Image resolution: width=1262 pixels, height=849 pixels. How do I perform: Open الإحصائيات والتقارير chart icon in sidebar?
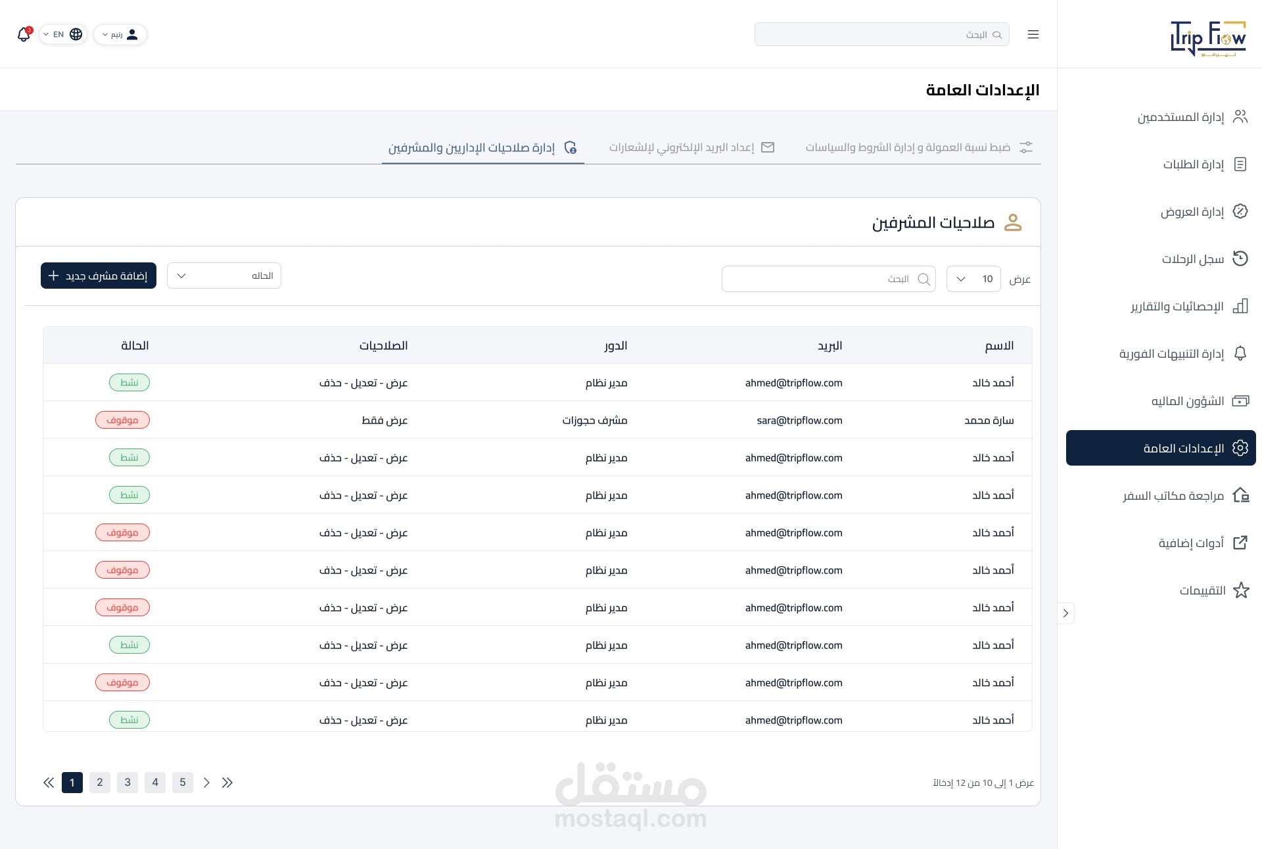point(1240,306)
